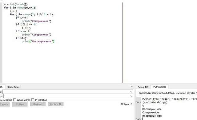The width and height of the screenshot is (197, 120).
Task: Select the Python Shell tab
Action: [159, 87]
